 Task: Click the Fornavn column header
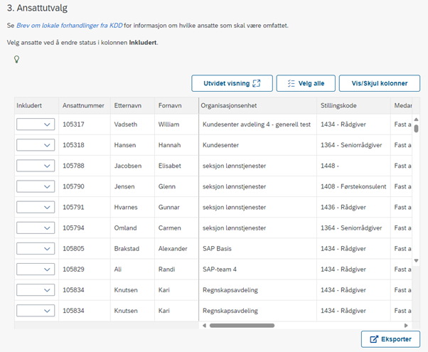click(x=176, y=106)
